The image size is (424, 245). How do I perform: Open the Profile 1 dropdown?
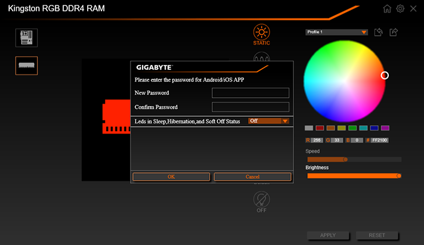[x=337, y=32]
